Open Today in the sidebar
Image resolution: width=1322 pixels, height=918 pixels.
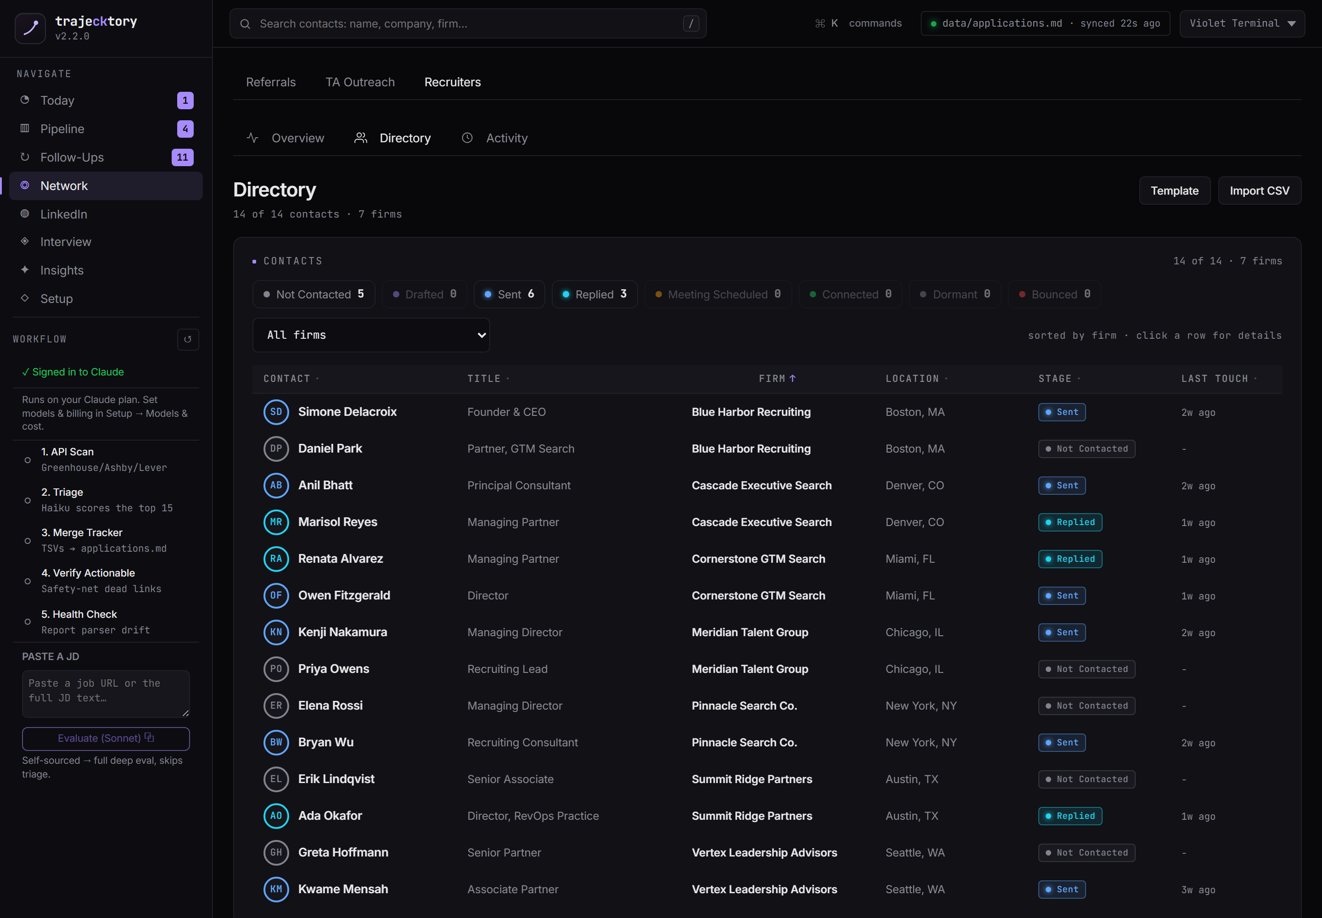click(106, 100)
